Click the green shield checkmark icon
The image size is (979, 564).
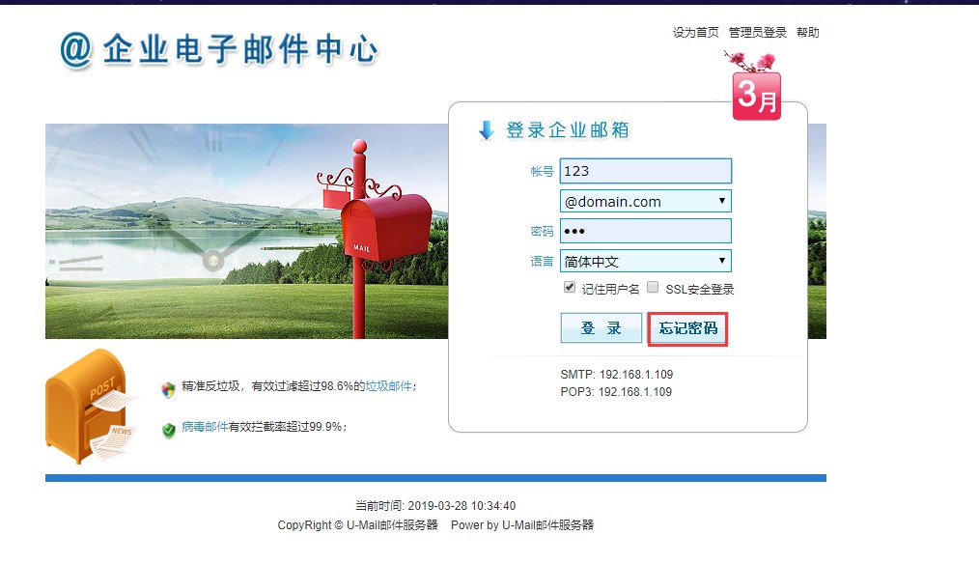[169, 431]
